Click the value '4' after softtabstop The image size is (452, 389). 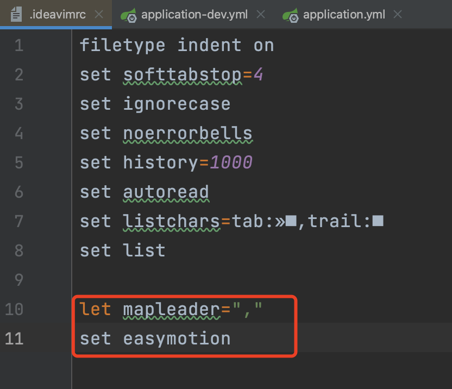(258, 75)
